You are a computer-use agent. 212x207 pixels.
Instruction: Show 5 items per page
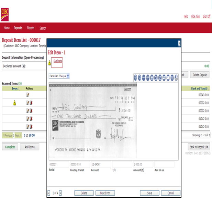[x=24, y=135]
